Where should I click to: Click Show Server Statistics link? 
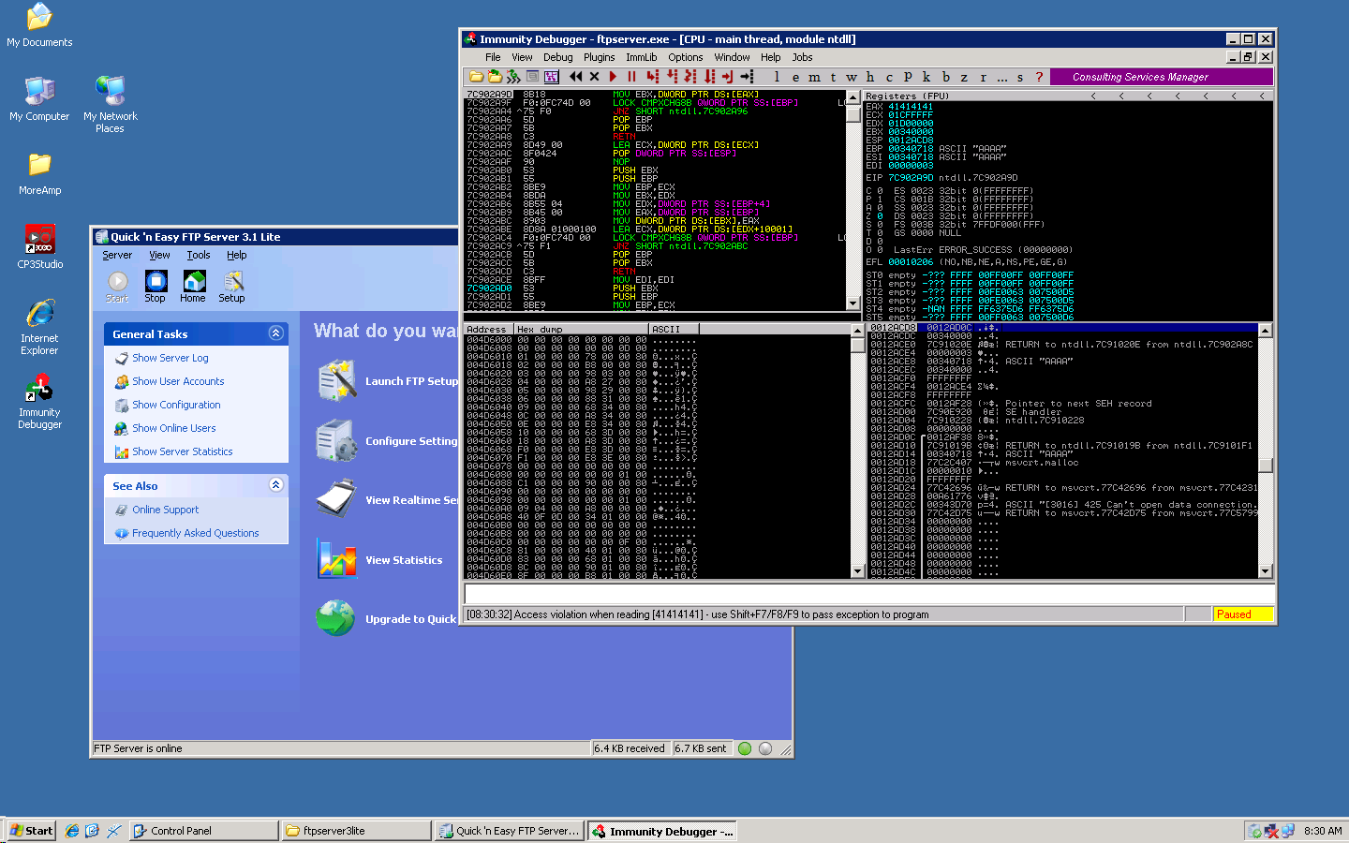[x=183, y=451]
